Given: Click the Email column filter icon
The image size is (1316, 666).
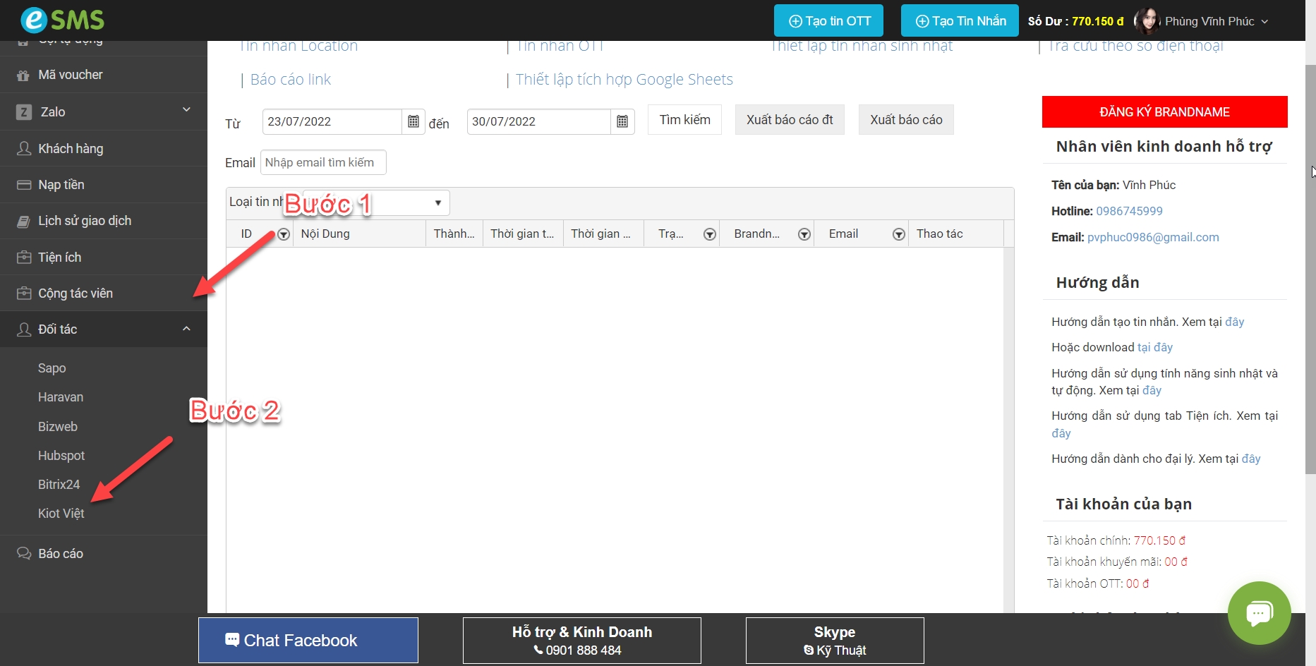Looking at the screenshot, I should (898, 234).
